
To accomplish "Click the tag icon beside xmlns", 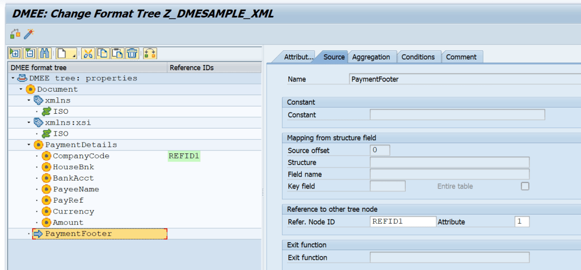I will [x=38, y=101].
